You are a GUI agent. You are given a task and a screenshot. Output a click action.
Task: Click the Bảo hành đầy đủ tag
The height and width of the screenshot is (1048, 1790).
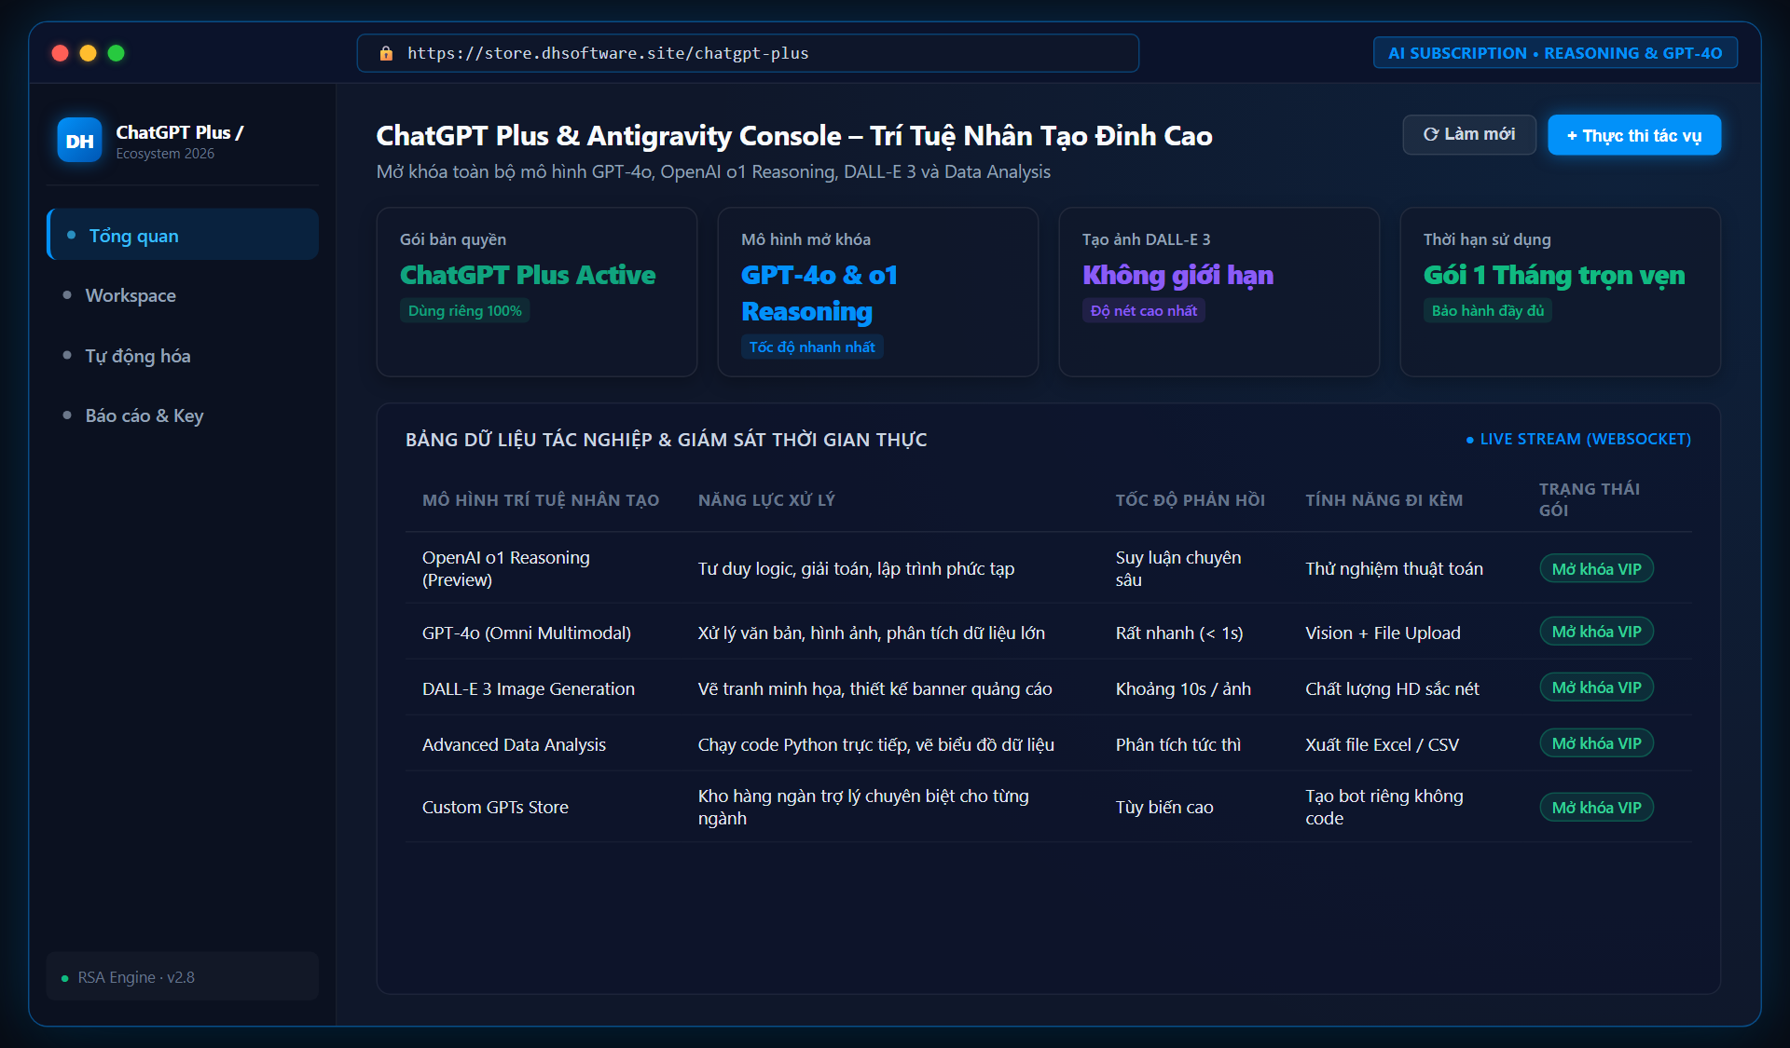(x=1488, y=311)
